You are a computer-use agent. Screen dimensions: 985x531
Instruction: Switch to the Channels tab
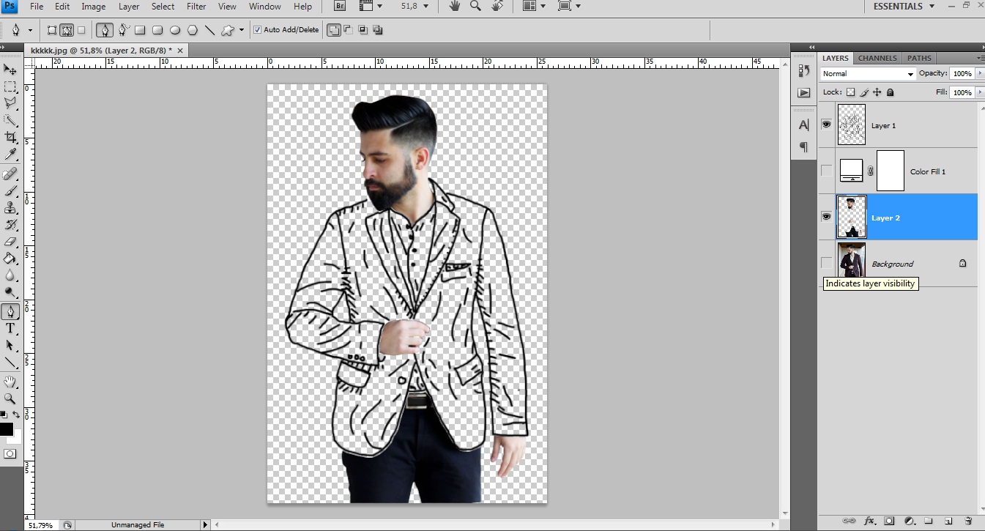coord(877,58)
